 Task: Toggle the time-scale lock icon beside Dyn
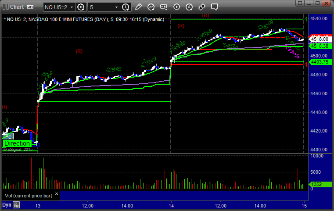click(16, 205)
